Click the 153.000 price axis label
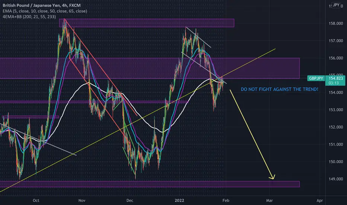 click(x=336, y=110)
